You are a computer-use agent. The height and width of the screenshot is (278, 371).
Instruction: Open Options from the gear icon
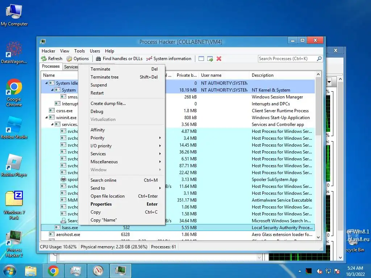pos(69,59)
